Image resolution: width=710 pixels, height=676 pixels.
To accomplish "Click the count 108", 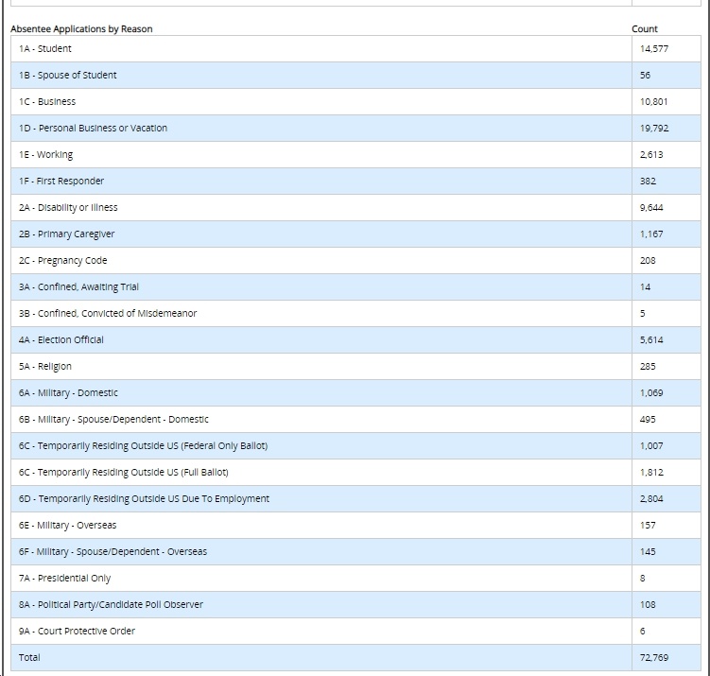I will point(648,605).
